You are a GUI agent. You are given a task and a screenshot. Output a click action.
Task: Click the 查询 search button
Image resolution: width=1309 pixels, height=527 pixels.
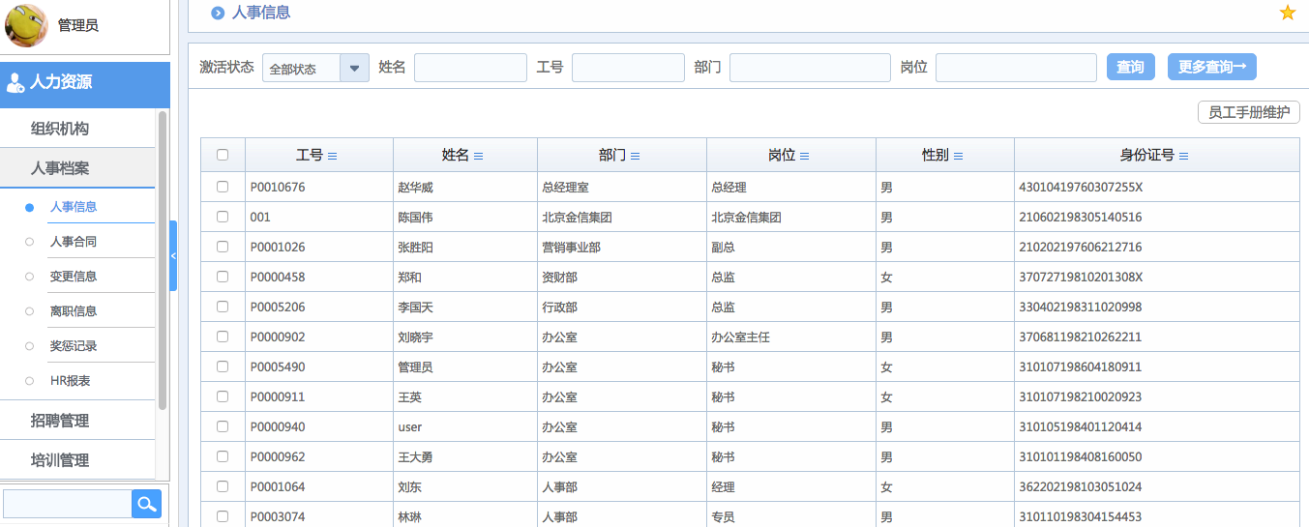click(x=1130, y=67)
